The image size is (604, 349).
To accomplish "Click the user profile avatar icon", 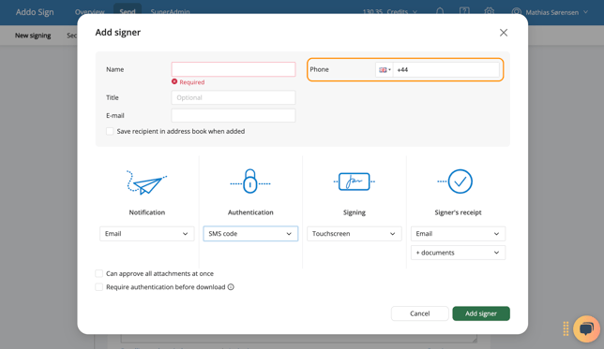I will (516, 12).
